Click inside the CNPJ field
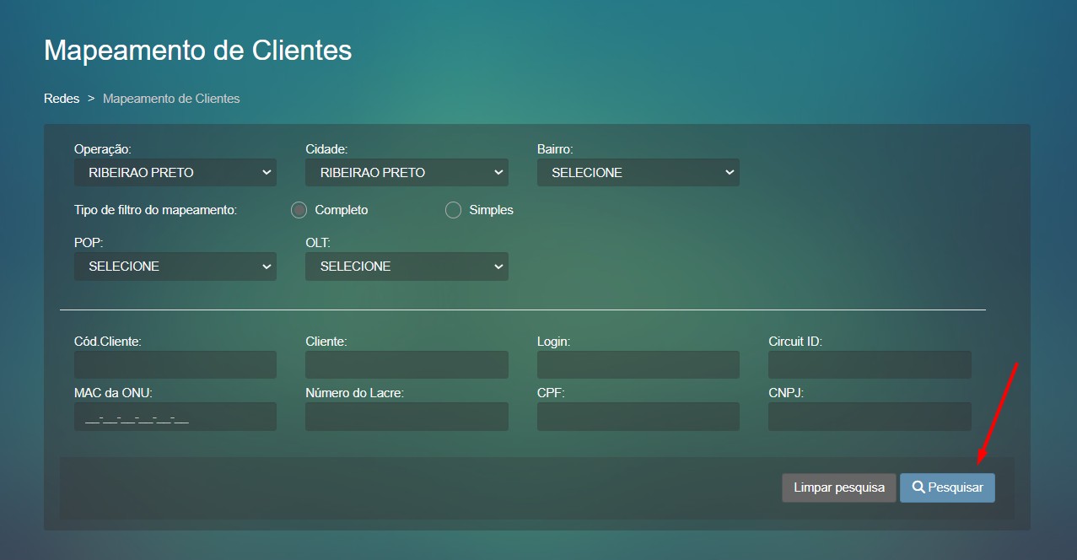Image resolution: width=1077 pixels, height=560 pixels. (870, 417)
